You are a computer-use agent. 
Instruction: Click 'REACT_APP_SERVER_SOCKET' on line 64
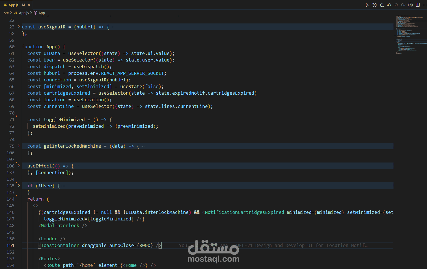pyautogui.click(x=133, y=73)
